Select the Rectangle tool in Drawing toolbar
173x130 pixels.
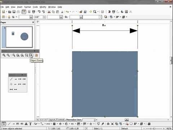point(18,124)
